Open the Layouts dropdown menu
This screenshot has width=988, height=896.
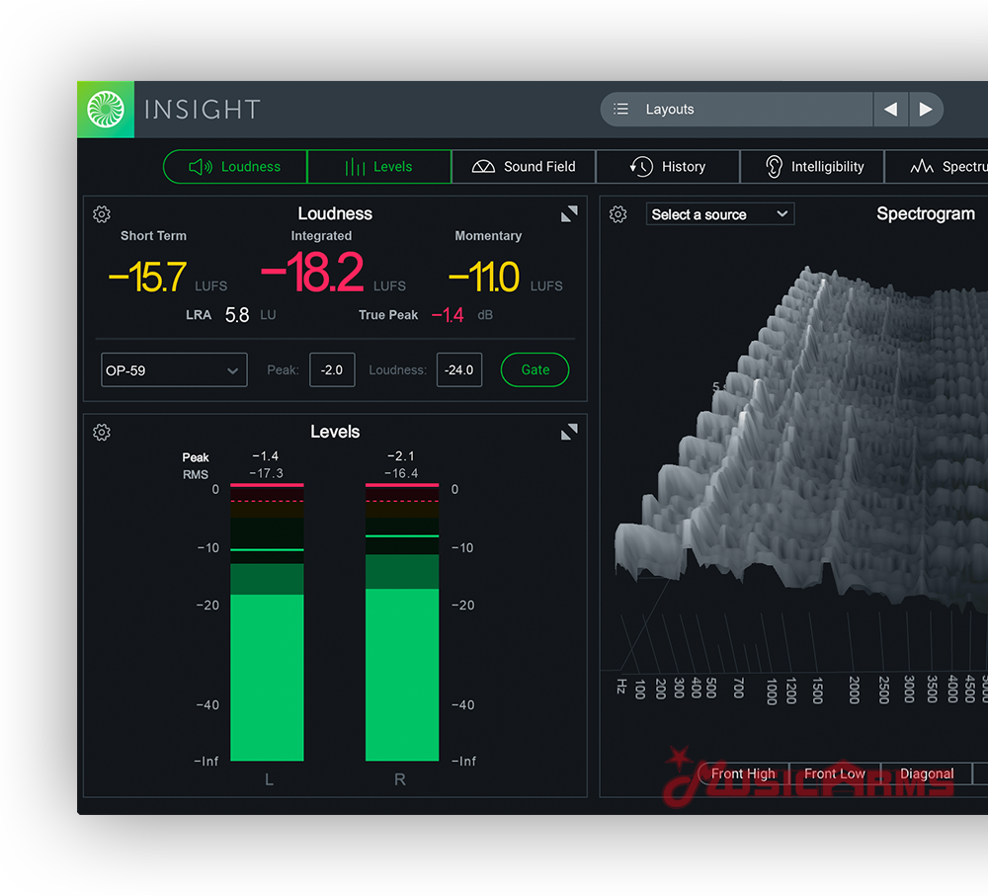[736, 110]
